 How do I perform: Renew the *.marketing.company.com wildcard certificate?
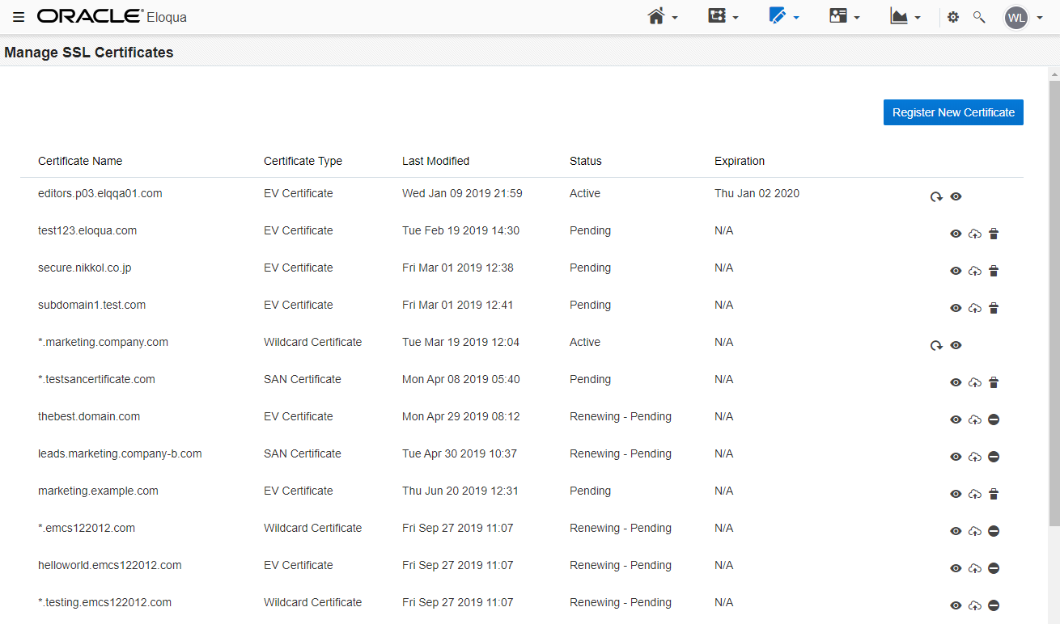click(x=936, y=345)
